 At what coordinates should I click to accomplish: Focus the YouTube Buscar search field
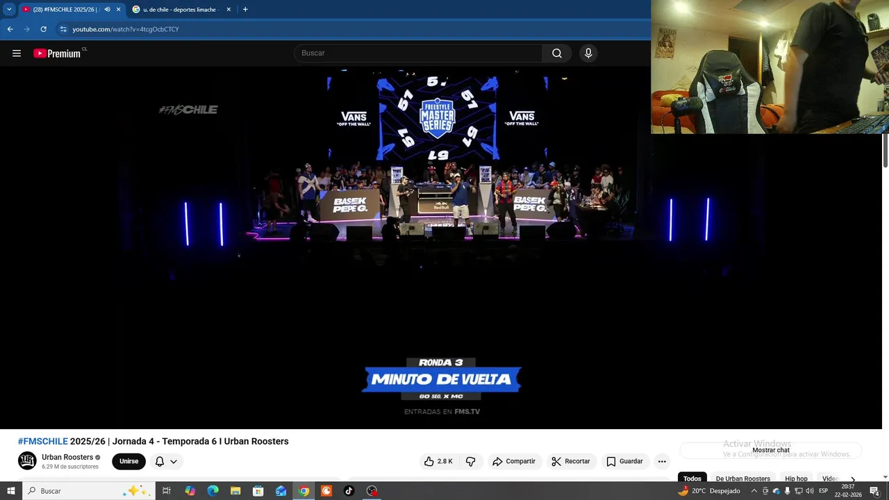point(418,53)
